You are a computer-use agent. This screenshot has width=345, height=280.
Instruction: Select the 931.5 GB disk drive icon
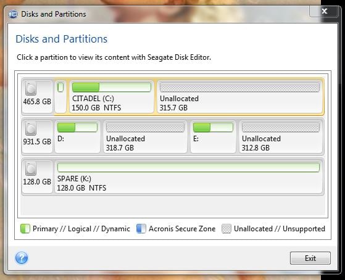click(31, 128)
